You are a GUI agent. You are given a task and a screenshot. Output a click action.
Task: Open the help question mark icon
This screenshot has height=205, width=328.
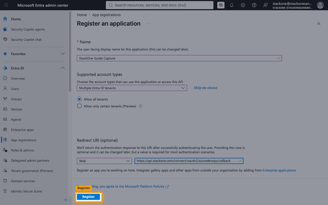[x=254, y=5]
